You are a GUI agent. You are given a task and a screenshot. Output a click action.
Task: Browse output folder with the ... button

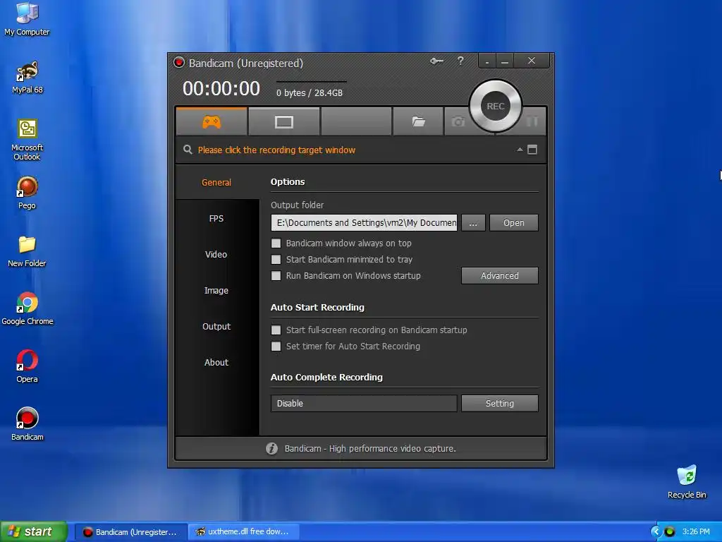pos(473,222)
